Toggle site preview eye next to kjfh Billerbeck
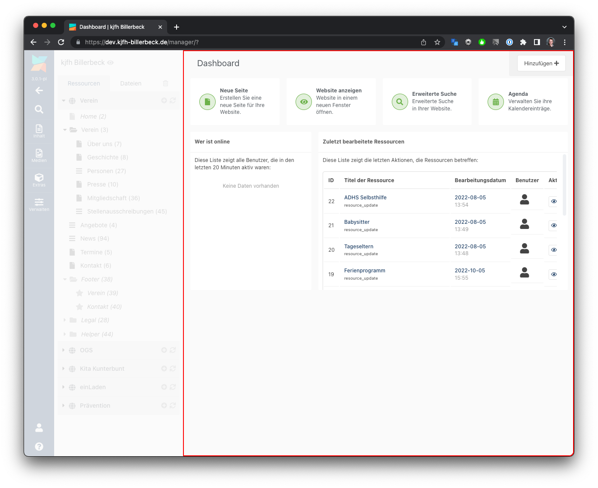The width and height of the screenshot is (598, 488). tap(110, 63)
